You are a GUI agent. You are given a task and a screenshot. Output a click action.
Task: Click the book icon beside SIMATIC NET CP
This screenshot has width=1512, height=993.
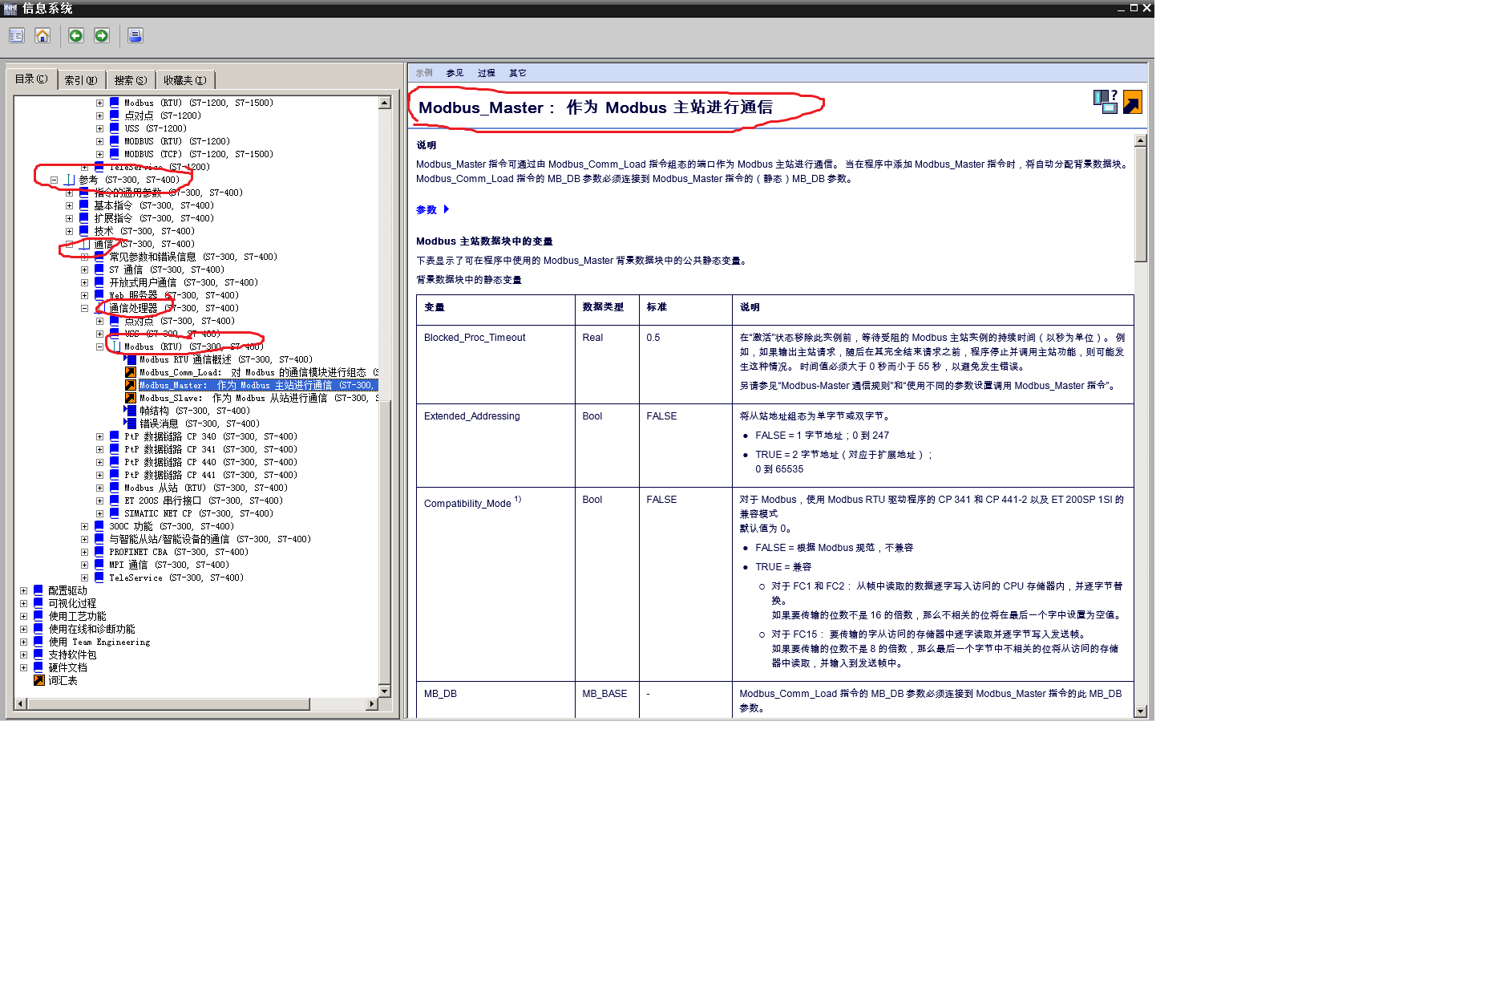coord(115,513)
